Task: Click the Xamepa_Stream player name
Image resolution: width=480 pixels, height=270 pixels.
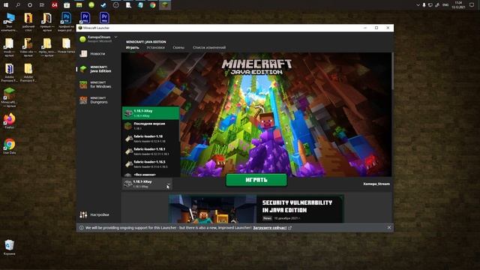Action: point(376,184)
